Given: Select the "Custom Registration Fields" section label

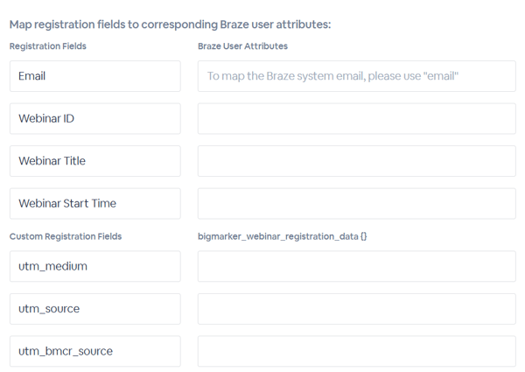Looking at the screenshot, I should tap(66, 236).
